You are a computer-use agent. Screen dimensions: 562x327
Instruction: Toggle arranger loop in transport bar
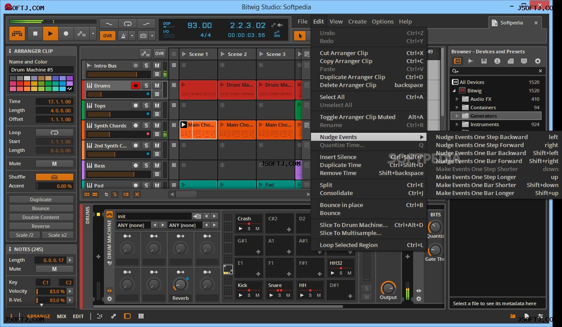coord(128,24)
